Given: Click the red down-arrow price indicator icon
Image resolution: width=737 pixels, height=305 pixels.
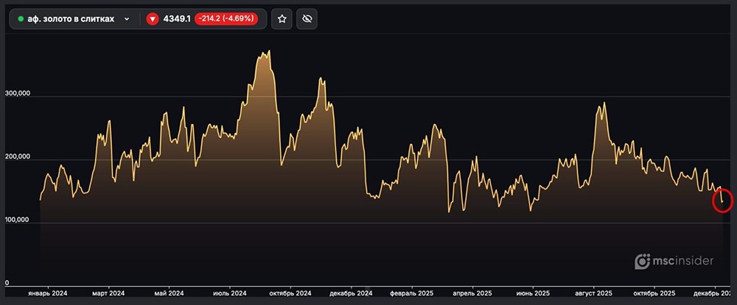Looking at the screenshot, I should (152, 19).
